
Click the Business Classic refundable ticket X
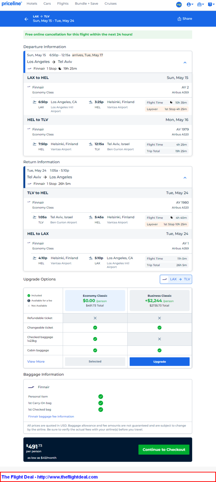pos(160,318)
